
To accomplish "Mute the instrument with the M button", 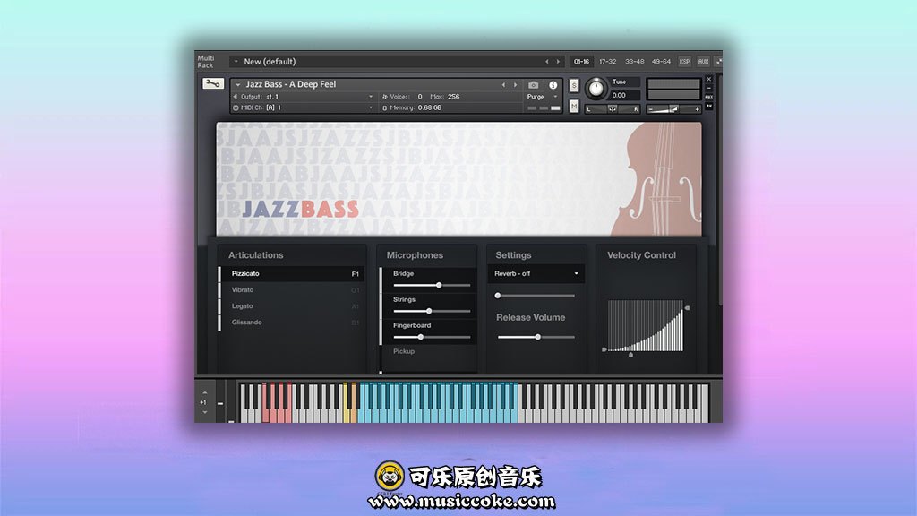I will pyautogui.click(x=574, y=106).
